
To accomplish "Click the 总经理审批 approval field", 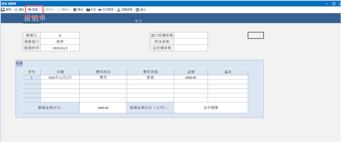I will pyautogui.click(x=191, y=48).
